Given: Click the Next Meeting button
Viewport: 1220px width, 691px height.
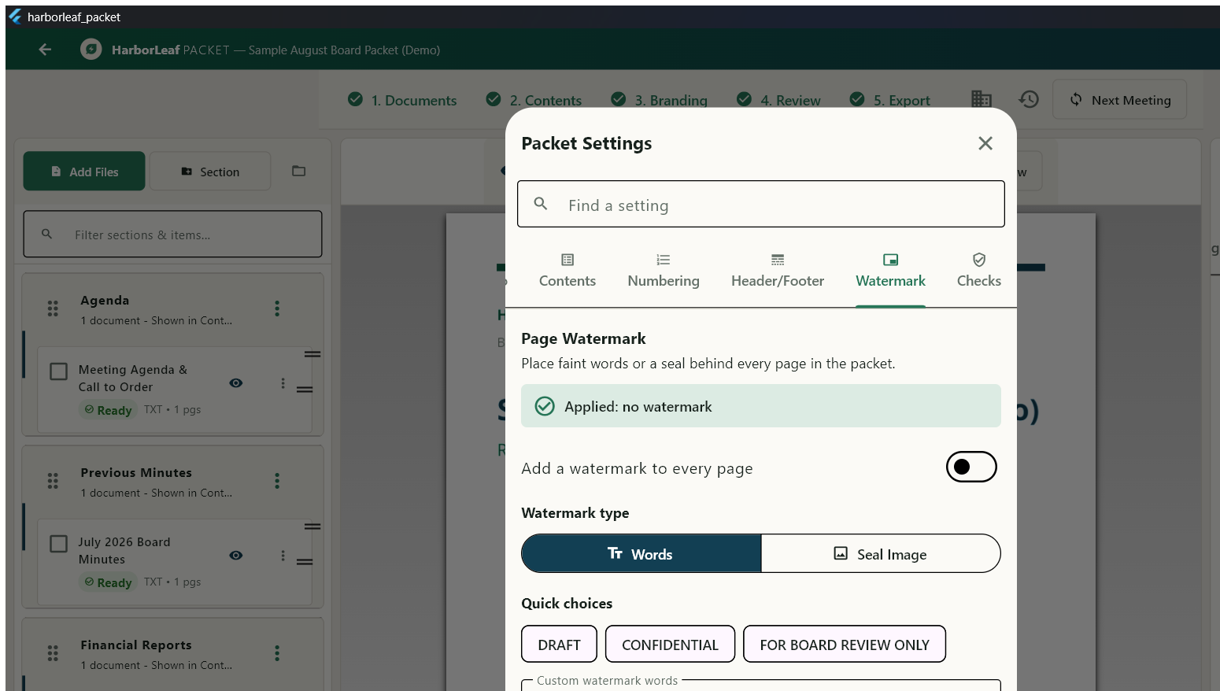Looking at the screenshot, I should click(x=1119, y=100).
